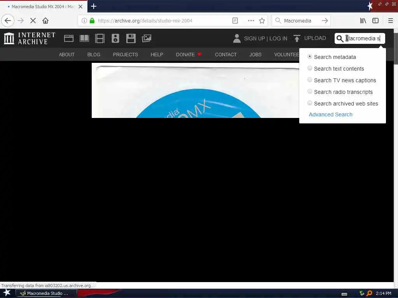Open the DONATE menu item
This screenshot has width=398, height=298.
point(189,54)
